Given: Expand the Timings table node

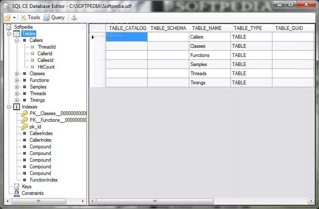Looking at the screenshot, I should pyautogui.click(x=17, y=100).
